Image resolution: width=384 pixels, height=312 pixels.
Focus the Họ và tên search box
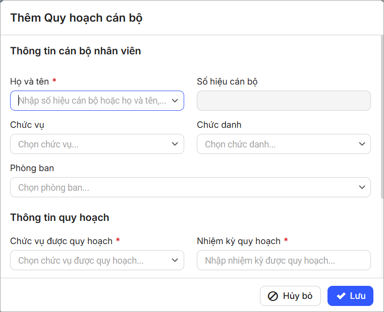91,101
